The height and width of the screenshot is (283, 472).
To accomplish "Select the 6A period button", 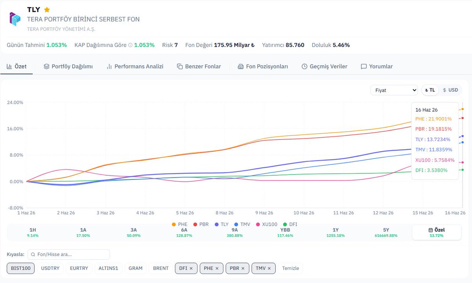I will [184, 232].
